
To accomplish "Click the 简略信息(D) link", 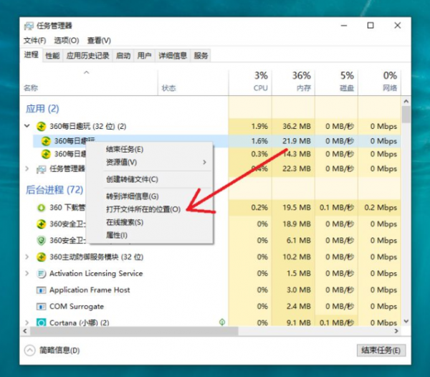I will tap(59, 350).
